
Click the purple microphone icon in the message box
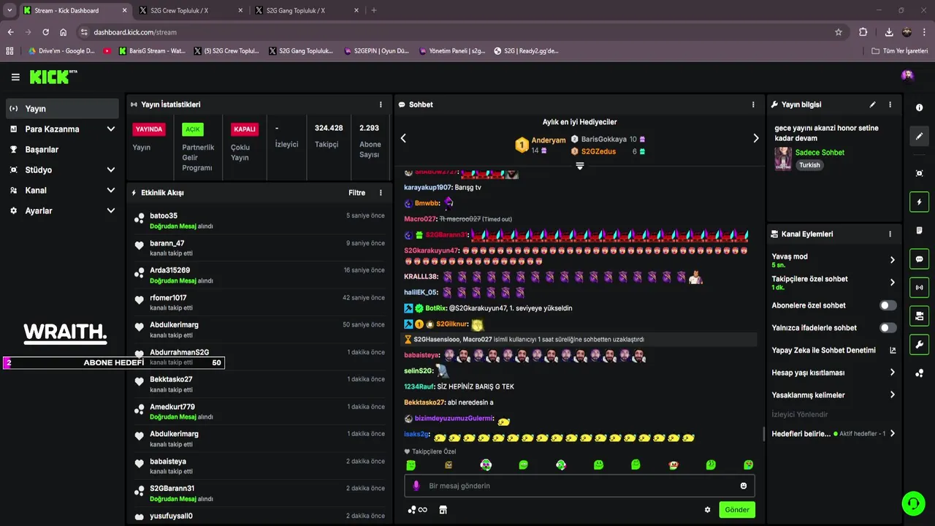click(x=416, y=486)
